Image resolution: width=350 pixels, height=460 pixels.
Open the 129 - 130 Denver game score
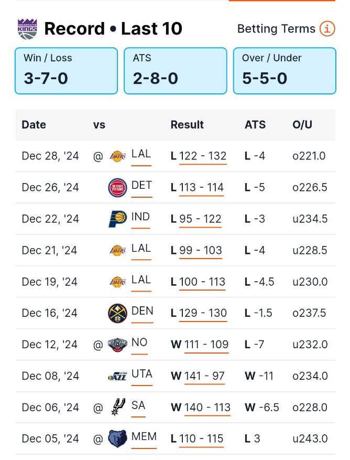(203, 313)
